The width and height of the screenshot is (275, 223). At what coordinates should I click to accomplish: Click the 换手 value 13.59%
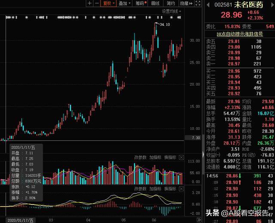[x=232, y=119]
